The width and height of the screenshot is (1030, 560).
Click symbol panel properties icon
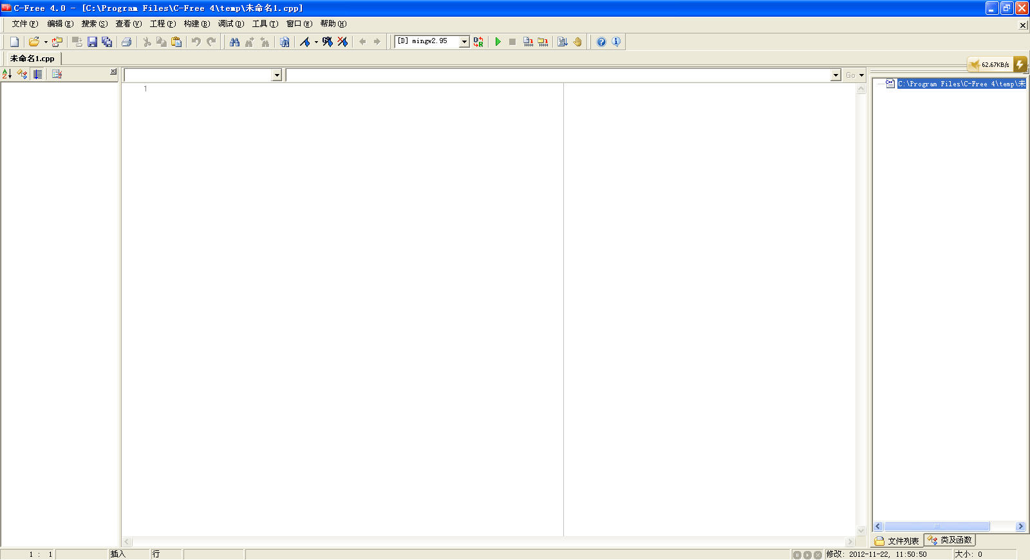click(x=57, y=74)
